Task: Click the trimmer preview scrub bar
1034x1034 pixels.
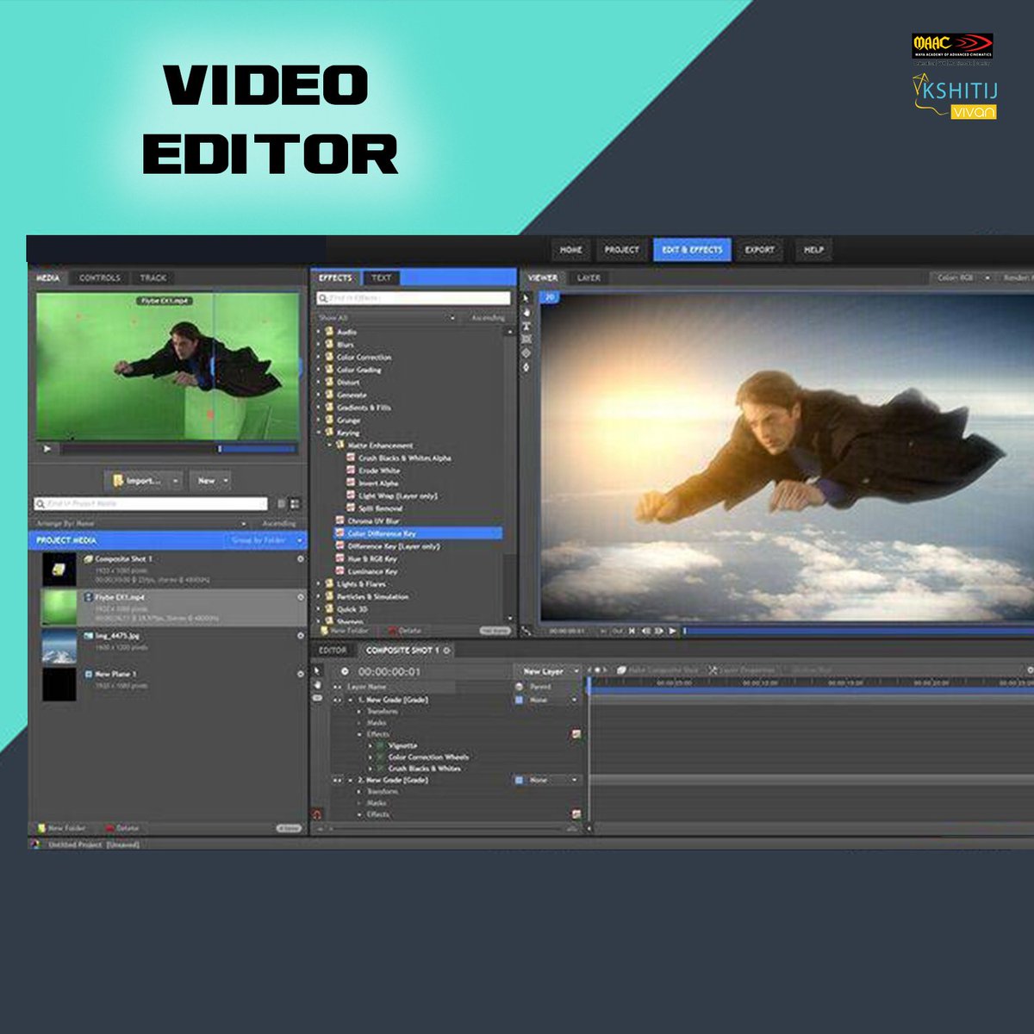Action: pyautogui.click(x=178, y=448)
